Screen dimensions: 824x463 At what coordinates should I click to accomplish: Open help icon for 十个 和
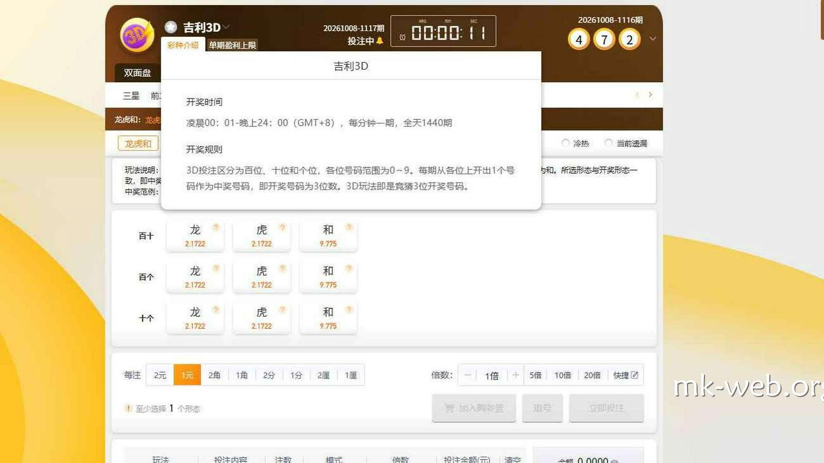[349, 309]
